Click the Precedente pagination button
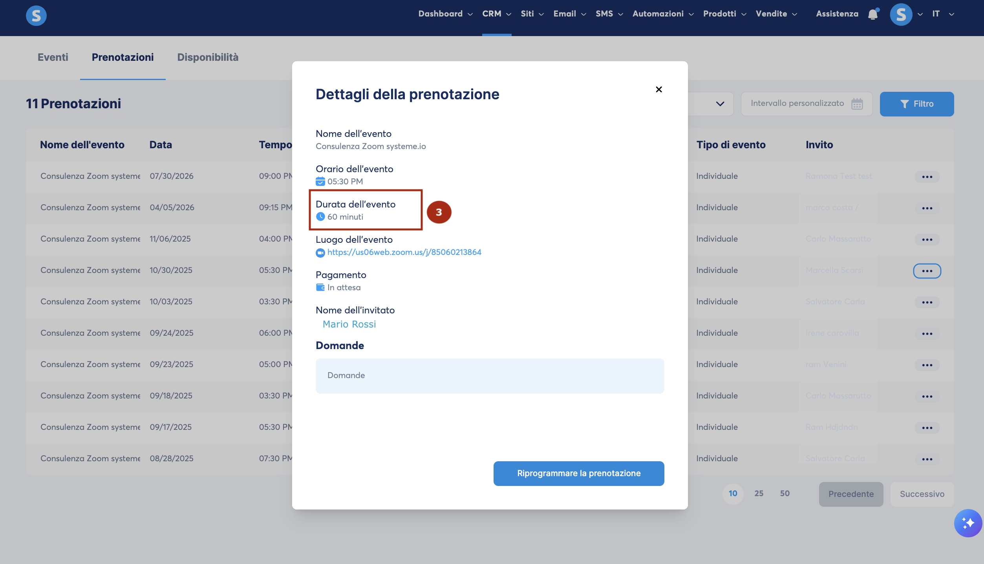The height and width of the screenshot is (564, 984). point(851,494)
